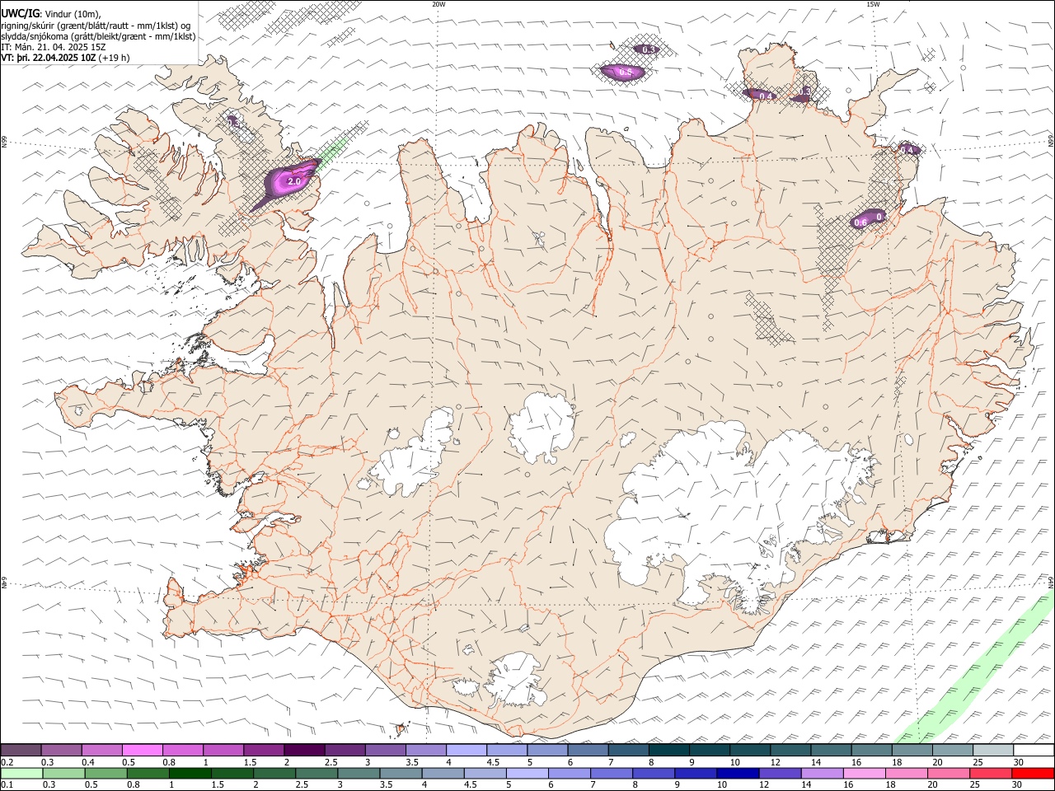Screen dimensions: 1055x791
Task: Click palest green rain swatch between 0.1 and 0.3
Action: click(x=22, y=773)
